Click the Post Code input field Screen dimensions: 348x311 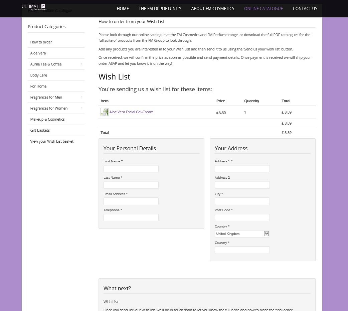[242, 217]
